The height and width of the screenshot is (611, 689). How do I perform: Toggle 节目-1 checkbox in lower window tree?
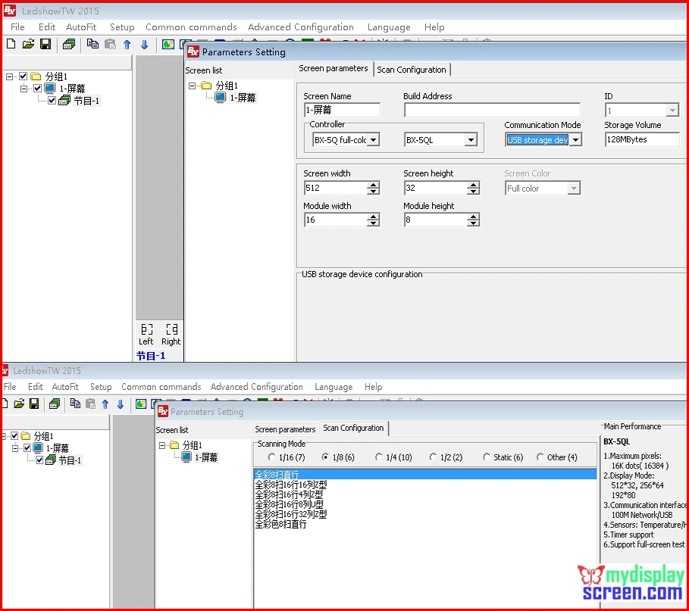[x=39, y=460]
